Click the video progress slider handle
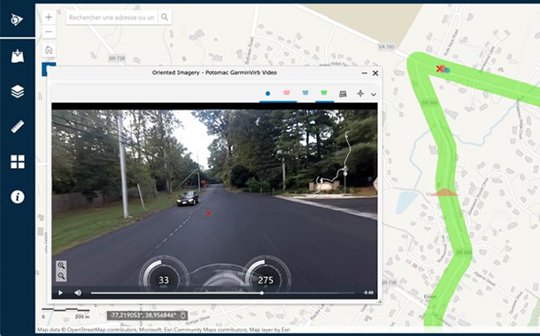 click(262, 293)
